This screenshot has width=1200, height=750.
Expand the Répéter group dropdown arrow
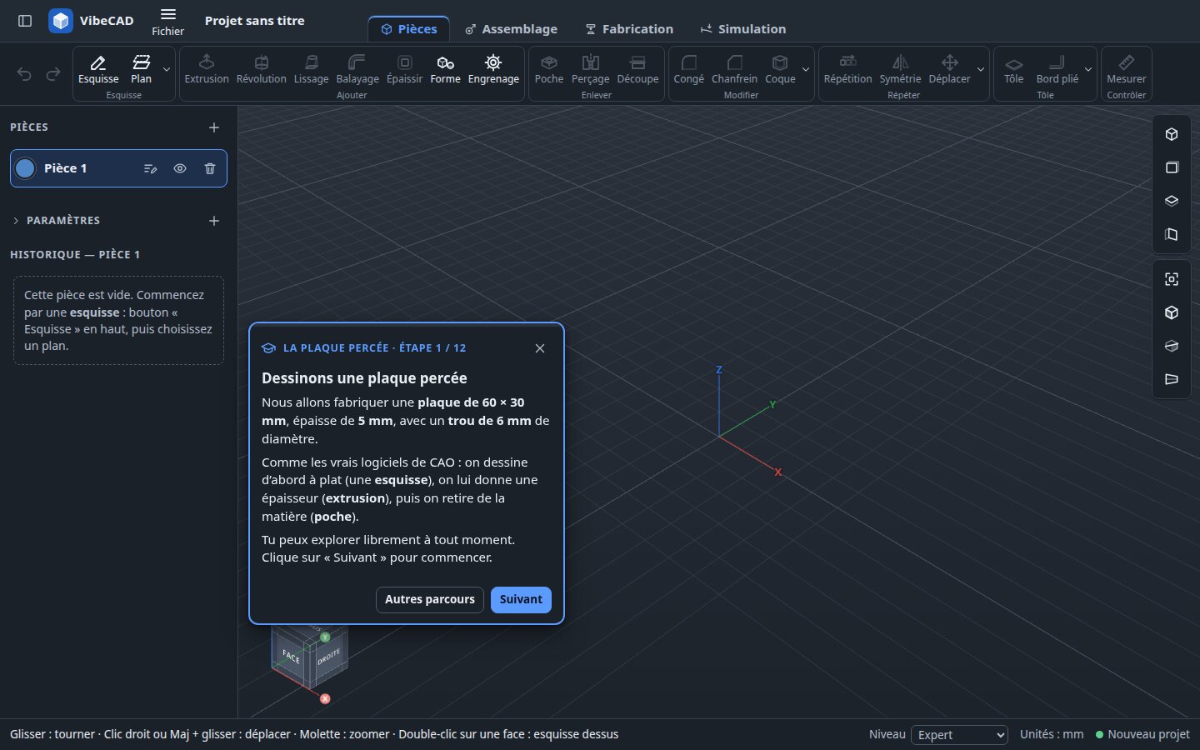pyautogui.click(x=981, y=69)
